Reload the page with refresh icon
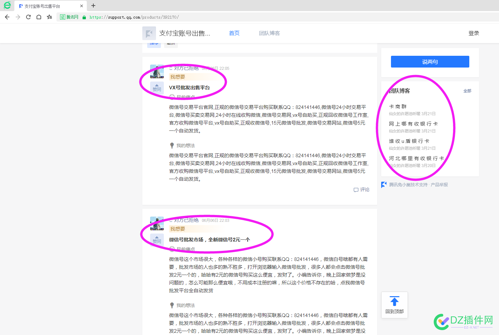The height and width of the screenshot is (335, 499). click(28, 17)
